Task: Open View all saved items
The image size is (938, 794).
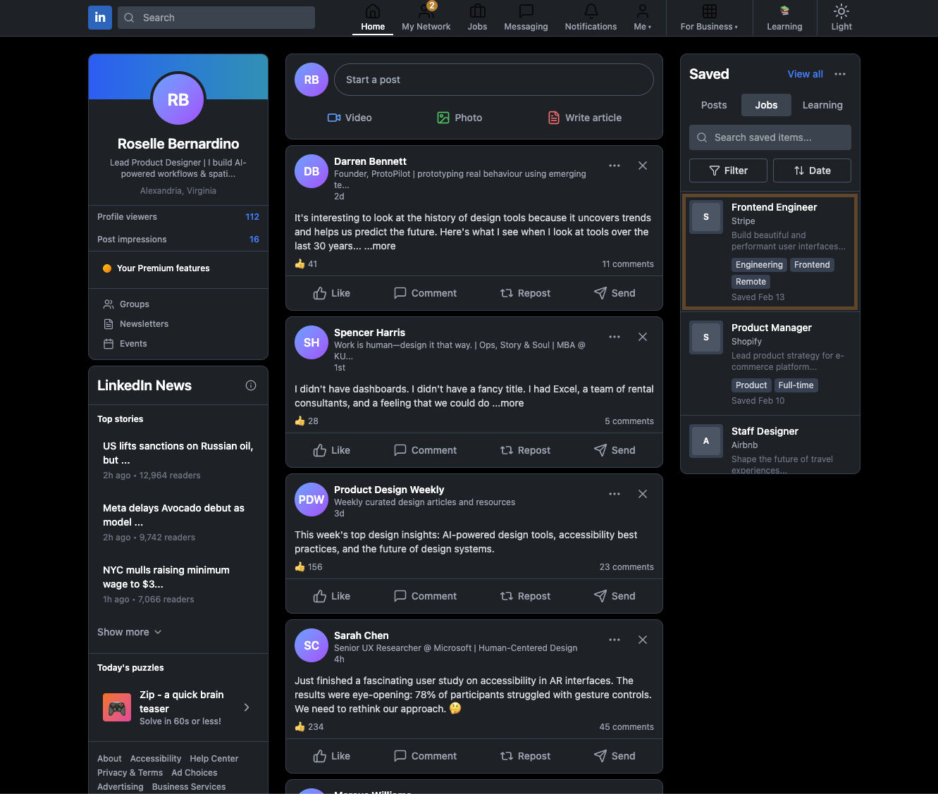Action: 805,74
